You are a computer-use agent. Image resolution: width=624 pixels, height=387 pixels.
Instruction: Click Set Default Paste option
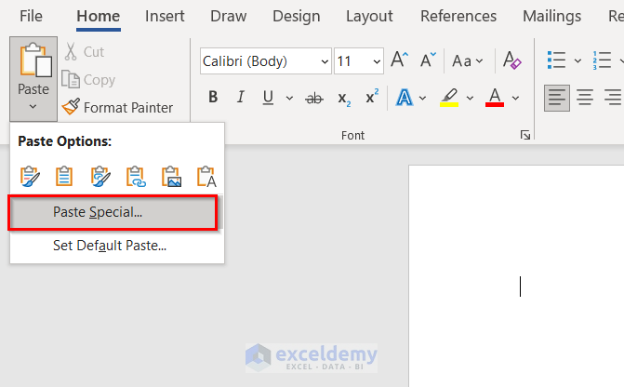pos(109,246)
